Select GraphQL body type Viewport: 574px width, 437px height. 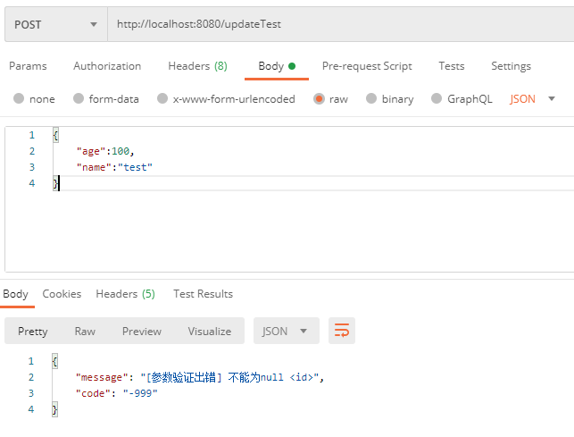(437, 99)
